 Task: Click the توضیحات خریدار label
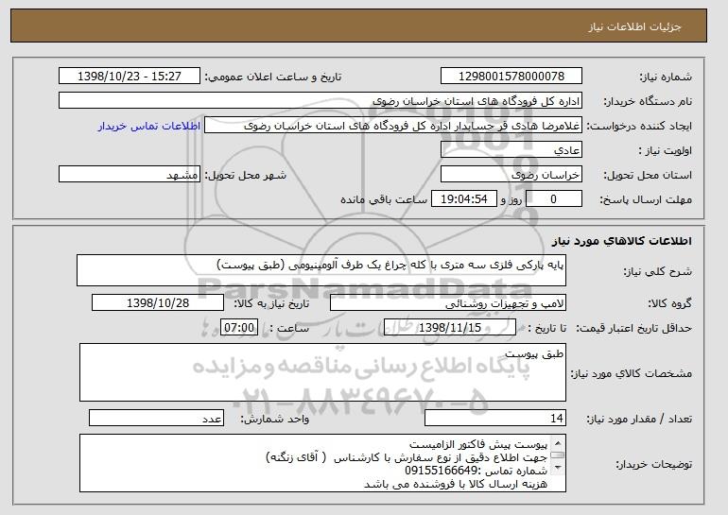click(x=653, y=464)
